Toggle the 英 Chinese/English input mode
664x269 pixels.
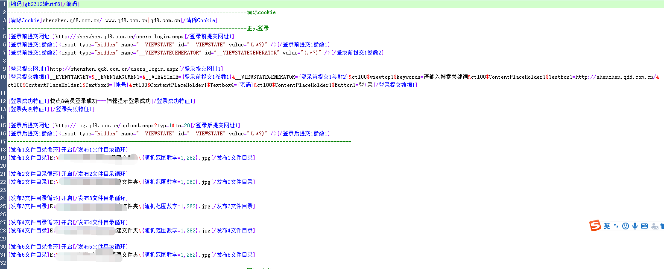(607, 226)
